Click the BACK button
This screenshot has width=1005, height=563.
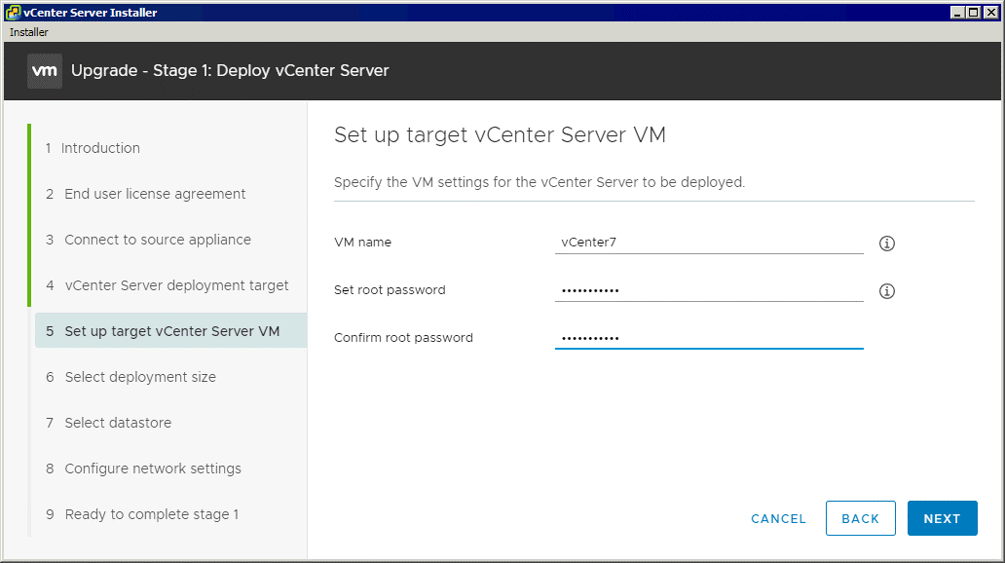[860, 518]
